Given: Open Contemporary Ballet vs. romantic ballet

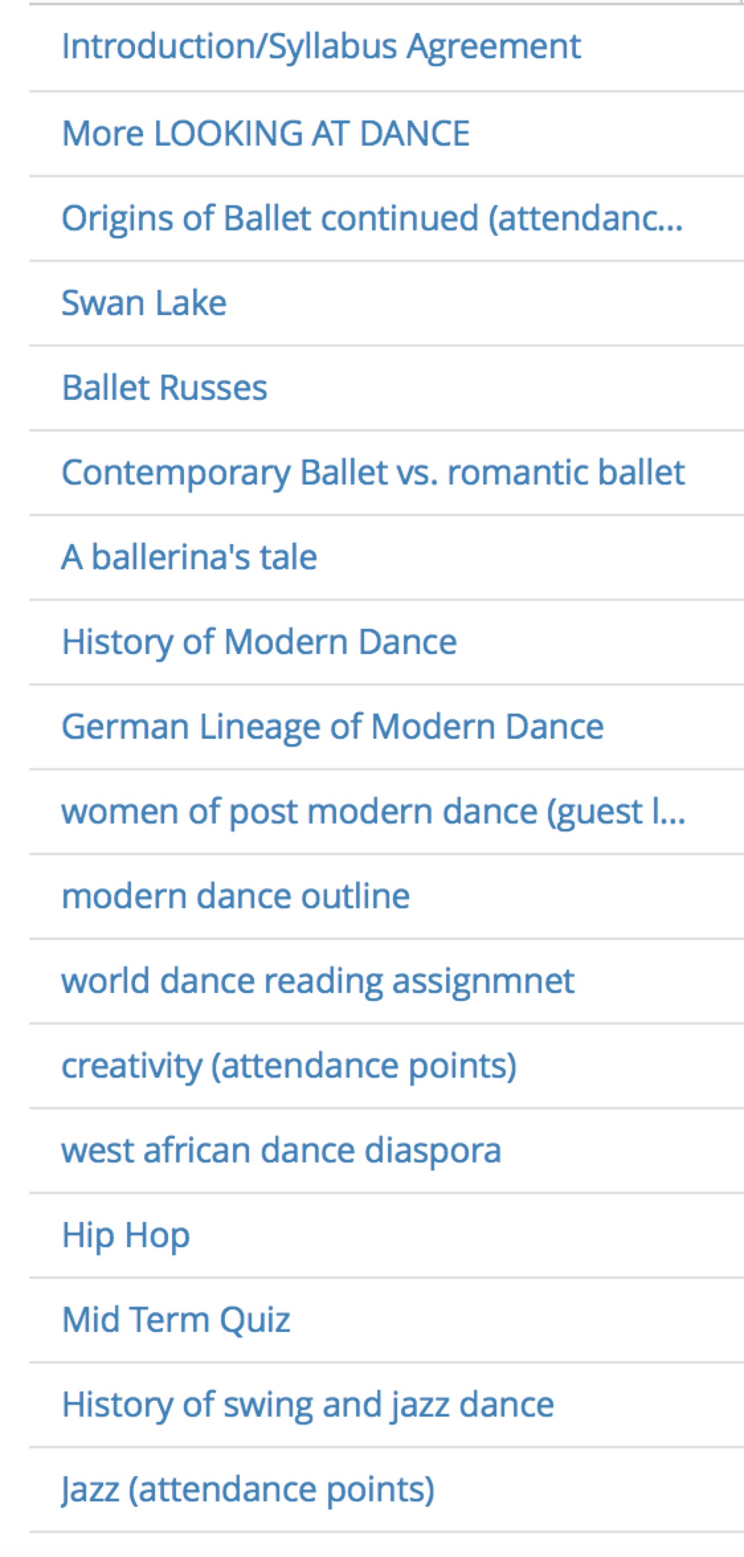Looking at the screenshot, I should (373, 472).
